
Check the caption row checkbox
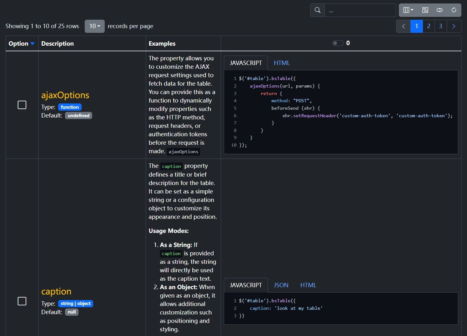pyautogui.click(x=22, y=301)
